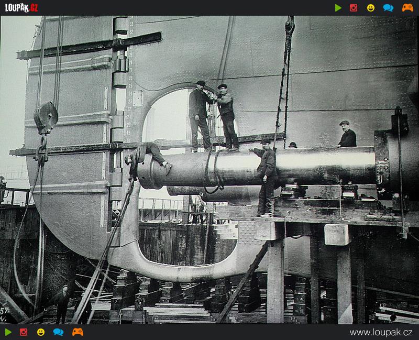The image size is (419, 340).
Task: Select the yellow smiley icon in bottom bar
Action: 41,332
